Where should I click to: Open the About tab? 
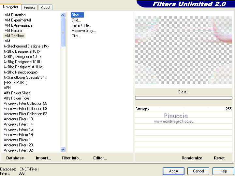(x=46, y=7)
